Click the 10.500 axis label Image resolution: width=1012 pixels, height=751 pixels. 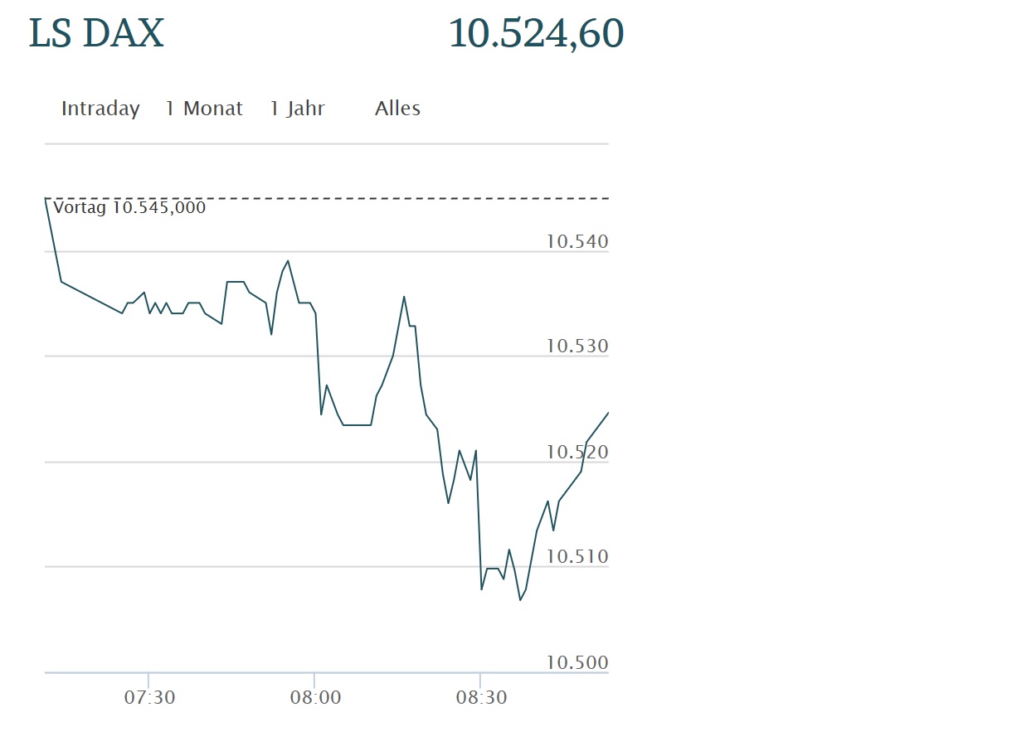(576, 662)
